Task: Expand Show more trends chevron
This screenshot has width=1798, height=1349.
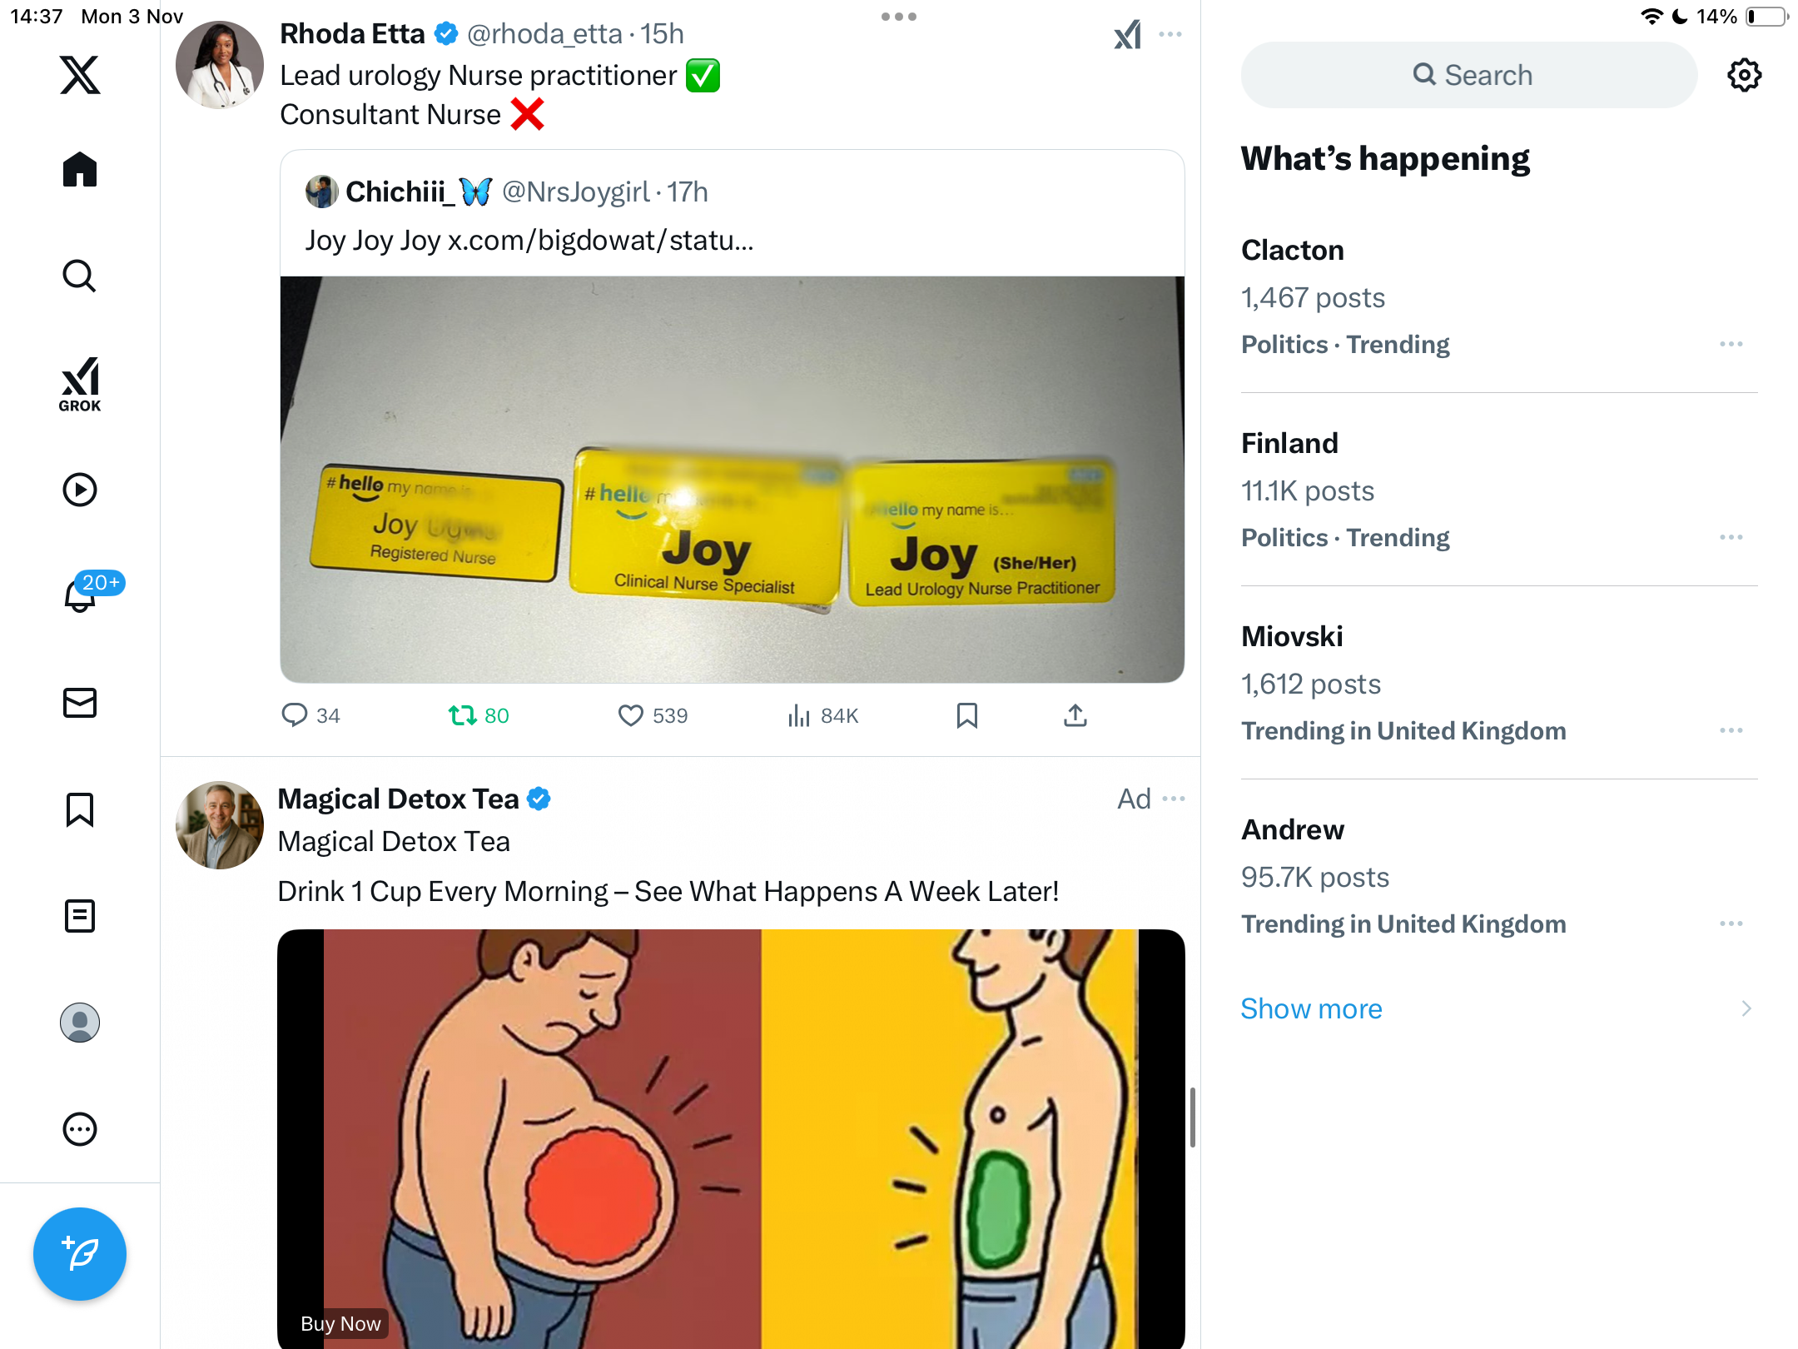Action: coord(1746,1008)
